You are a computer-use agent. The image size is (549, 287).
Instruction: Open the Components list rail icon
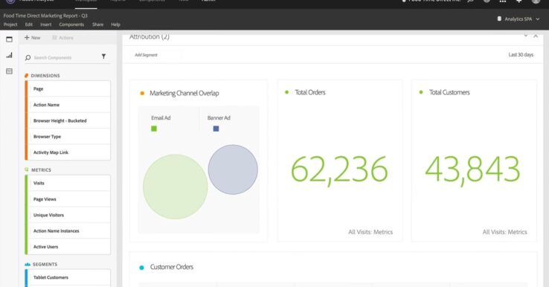point(9,71)
